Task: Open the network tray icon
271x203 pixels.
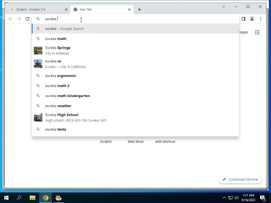Action: [x=231, y=198]
